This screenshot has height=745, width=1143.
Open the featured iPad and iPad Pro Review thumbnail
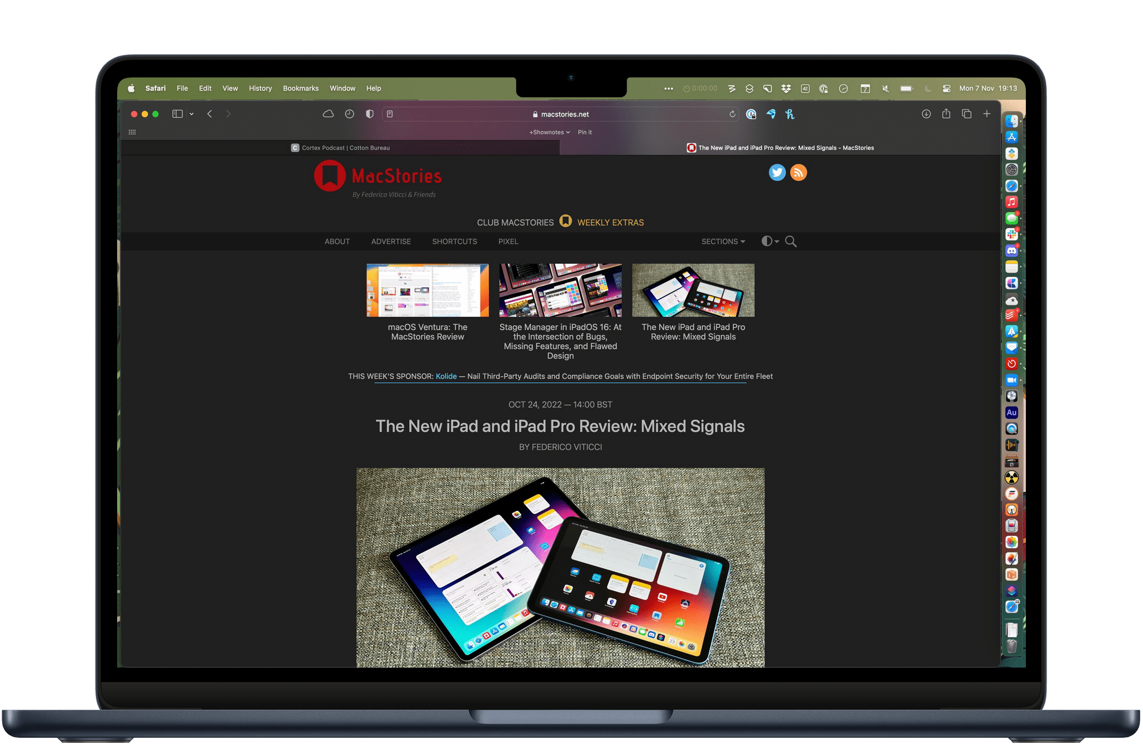click(x=693, y=290)
